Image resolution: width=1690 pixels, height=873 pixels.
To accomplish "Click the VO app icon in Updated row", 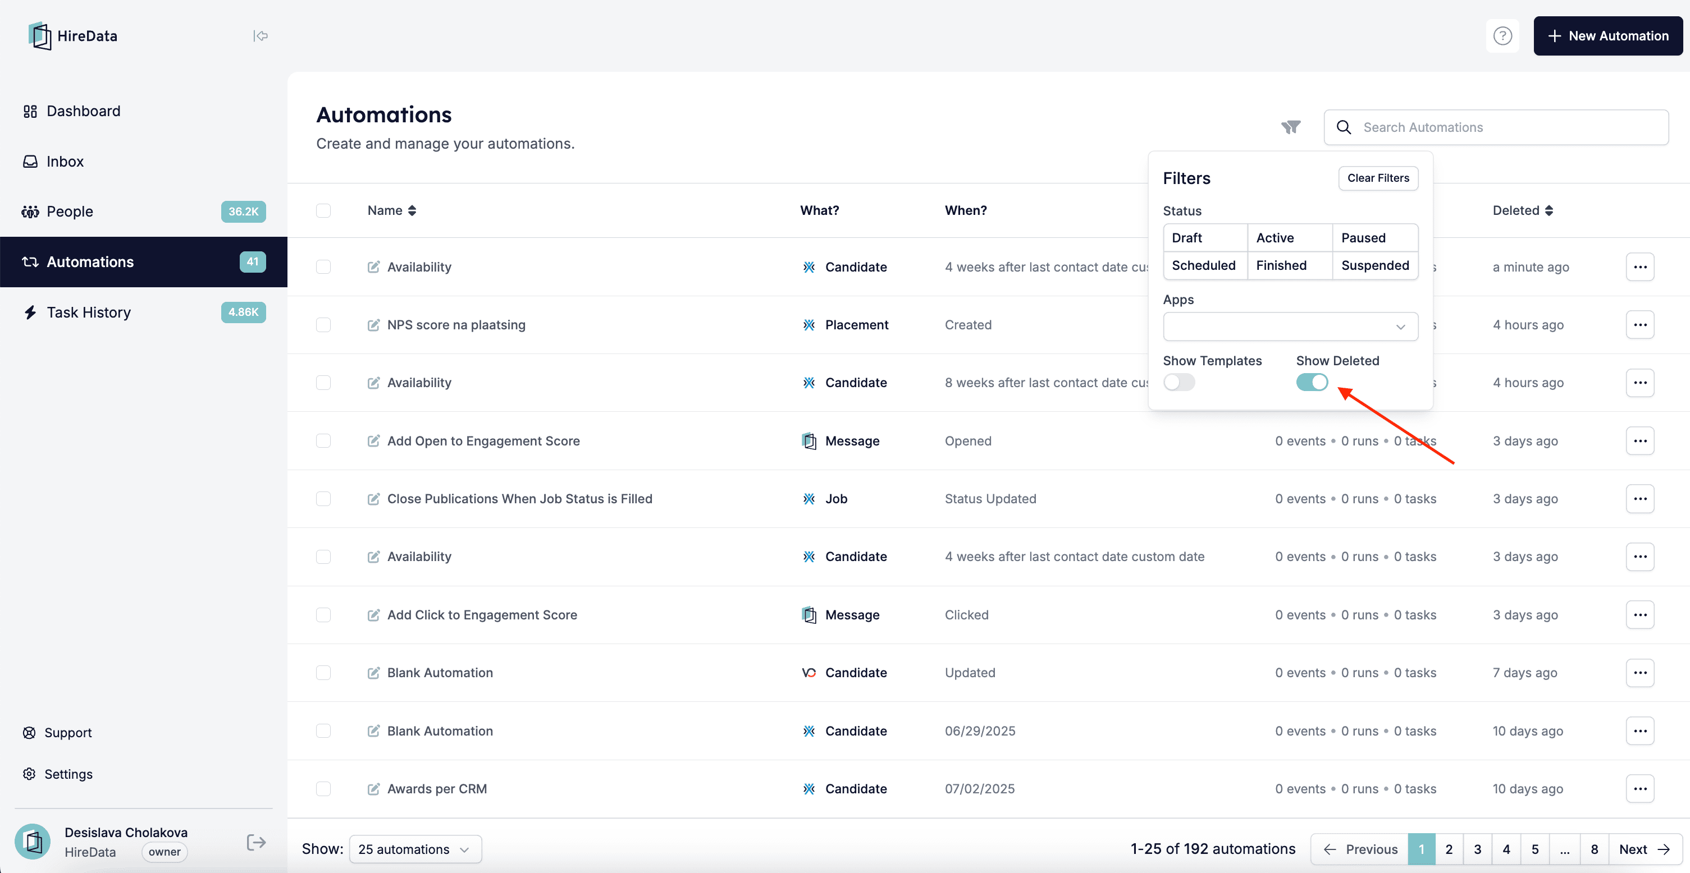I will click(809, 673).
